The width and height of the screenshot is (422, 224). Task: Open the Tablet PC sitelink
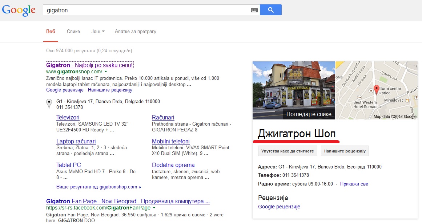point(69,165)
